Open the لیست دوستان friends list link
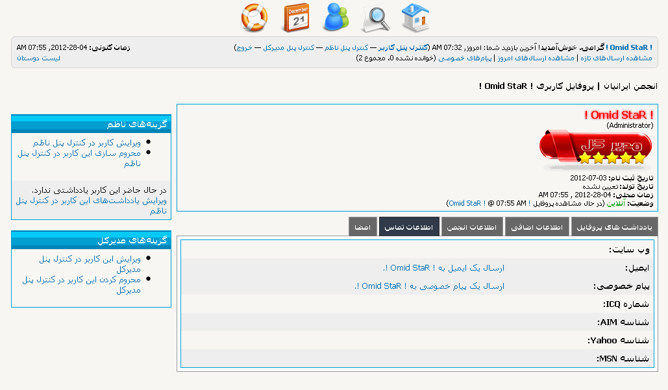Viewport: 668px width, 390px height. click(x=38, y=58)
